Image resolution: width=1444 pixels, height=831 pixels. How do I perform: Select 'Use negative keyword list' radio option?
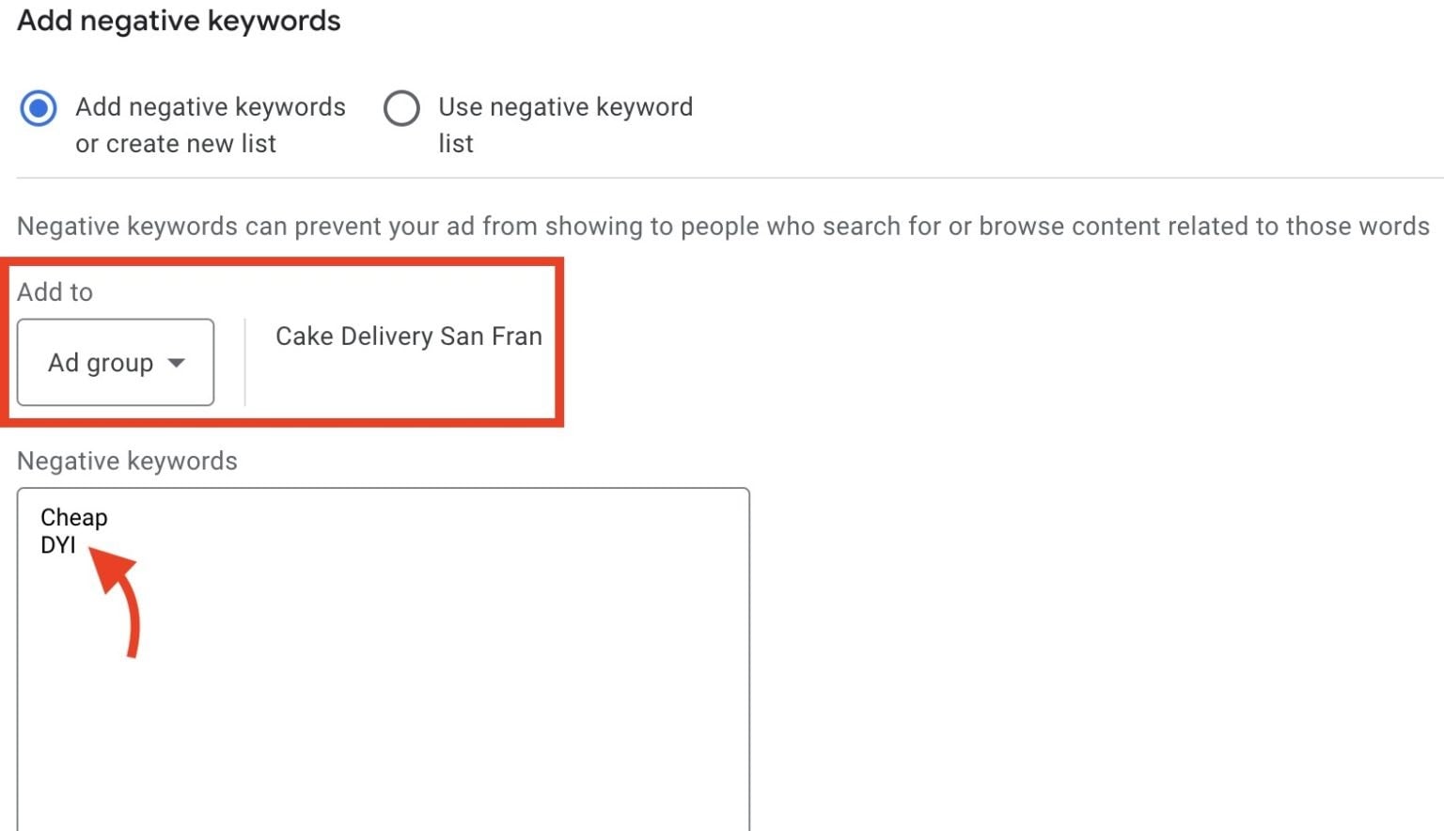[x=401, y=108]
